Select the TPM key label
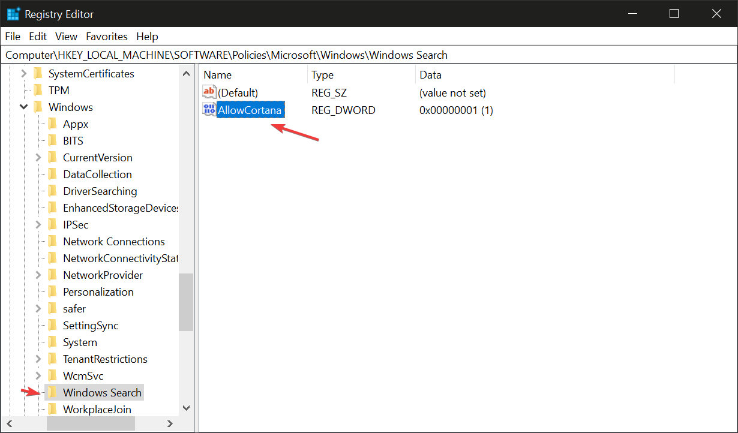Screen dimensions: 738x433 tap(59, 91)
